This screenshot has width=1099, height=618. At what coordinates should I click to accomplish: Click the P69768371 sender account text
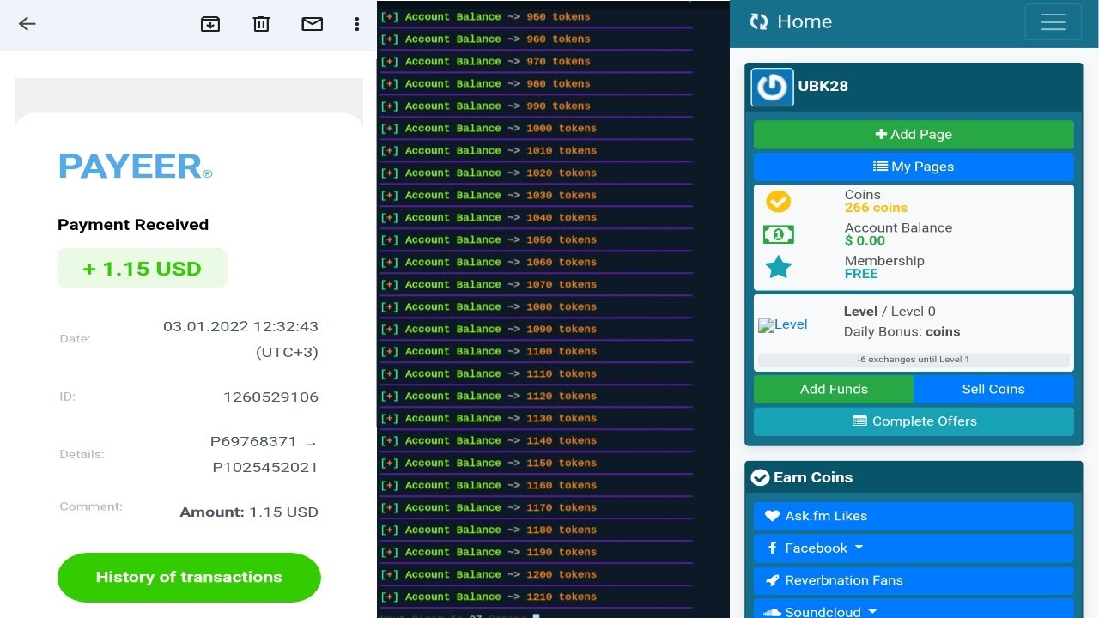[x=253, y=442]
